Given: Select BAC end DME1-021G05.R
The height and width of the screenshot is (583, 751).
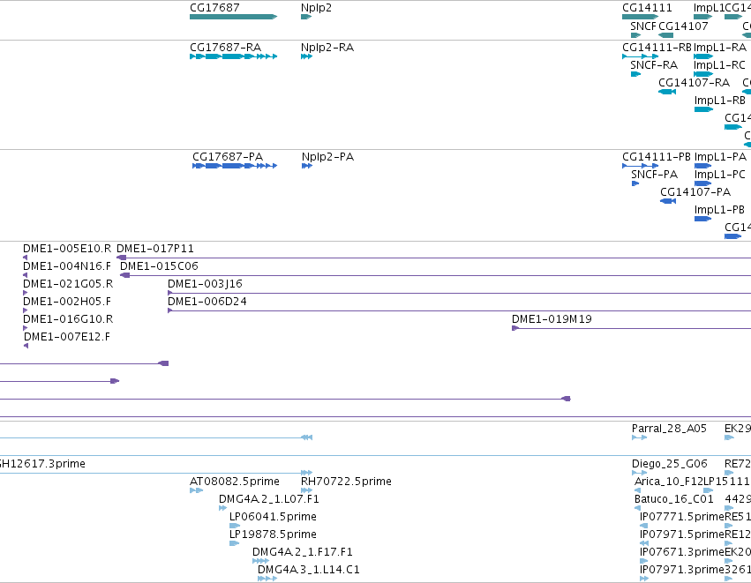Looking at the screenshot, I should pyautogui.click(x=26, y=293).
